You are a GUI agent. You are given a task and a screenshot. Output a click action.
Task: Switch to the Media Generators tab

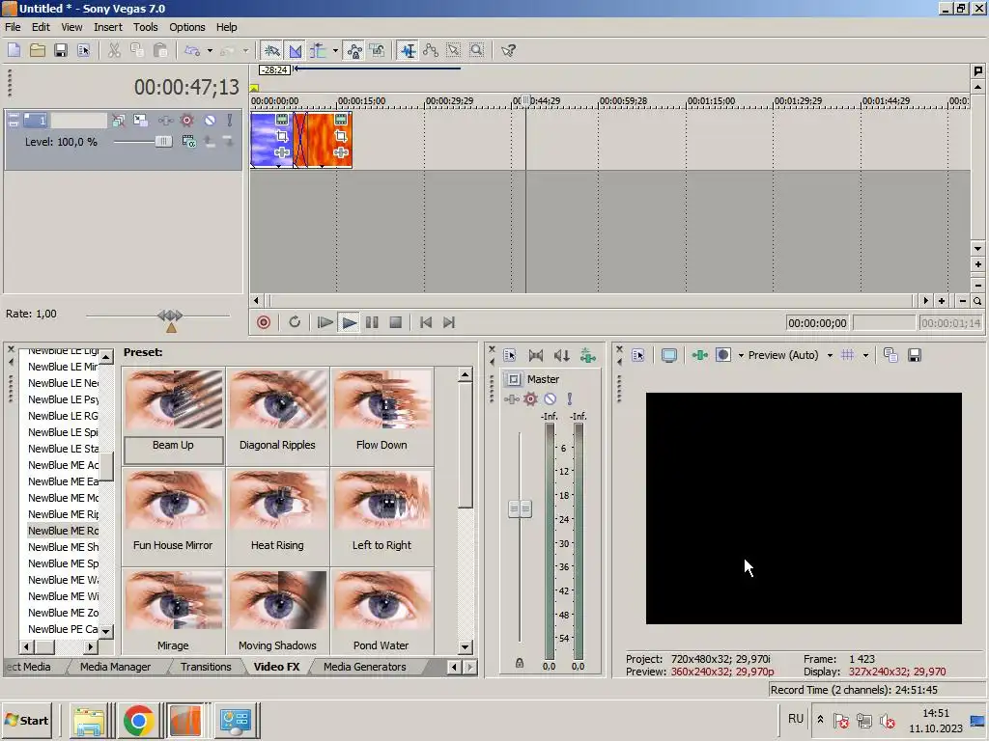tap(364, 667)
